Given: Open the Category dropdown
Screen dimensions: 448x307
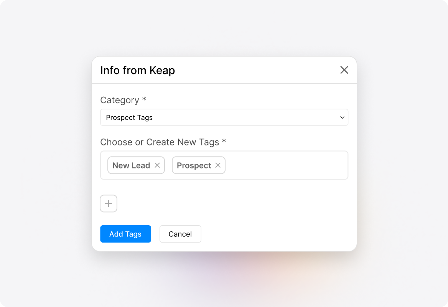Looking at the screenshot, I should coord(224,117).
